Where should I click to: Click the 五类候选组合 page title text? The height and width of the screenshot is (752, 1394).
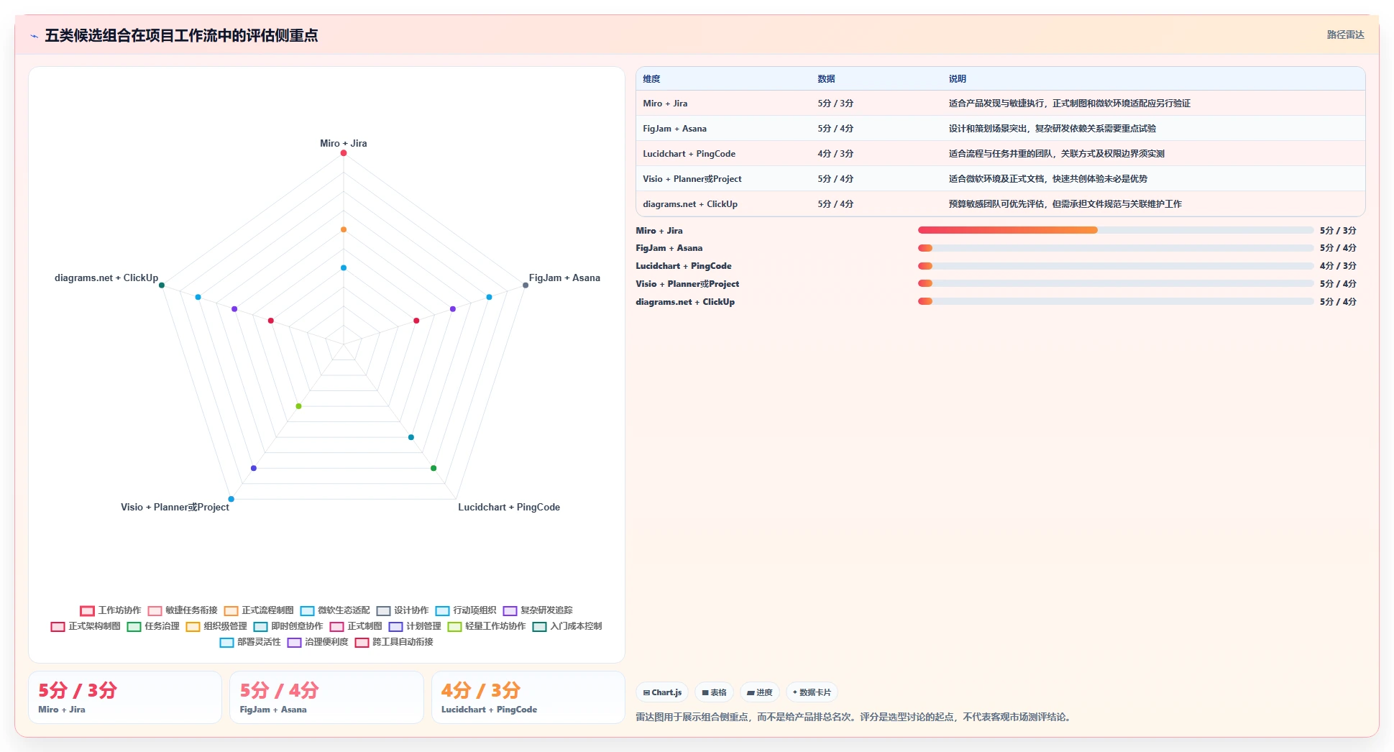point(181,36)
